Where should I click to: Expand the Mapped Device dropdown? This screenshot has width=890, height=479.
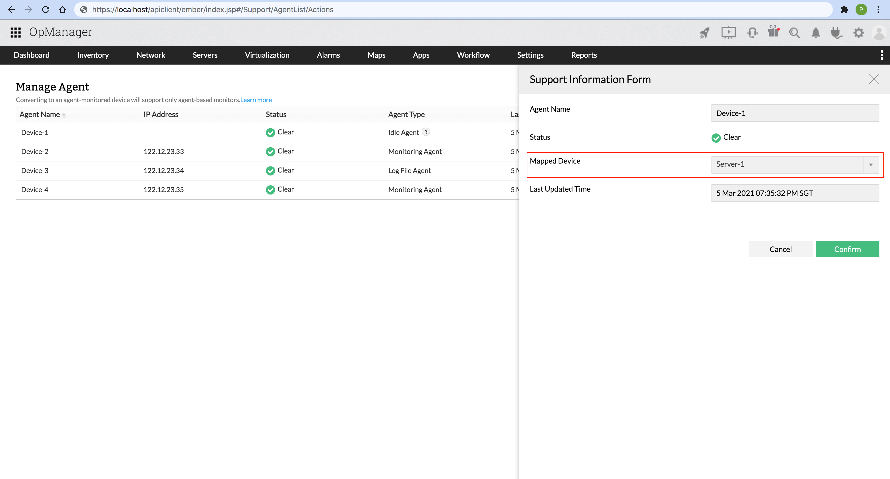pyautogui.click(x=871, y=165)
